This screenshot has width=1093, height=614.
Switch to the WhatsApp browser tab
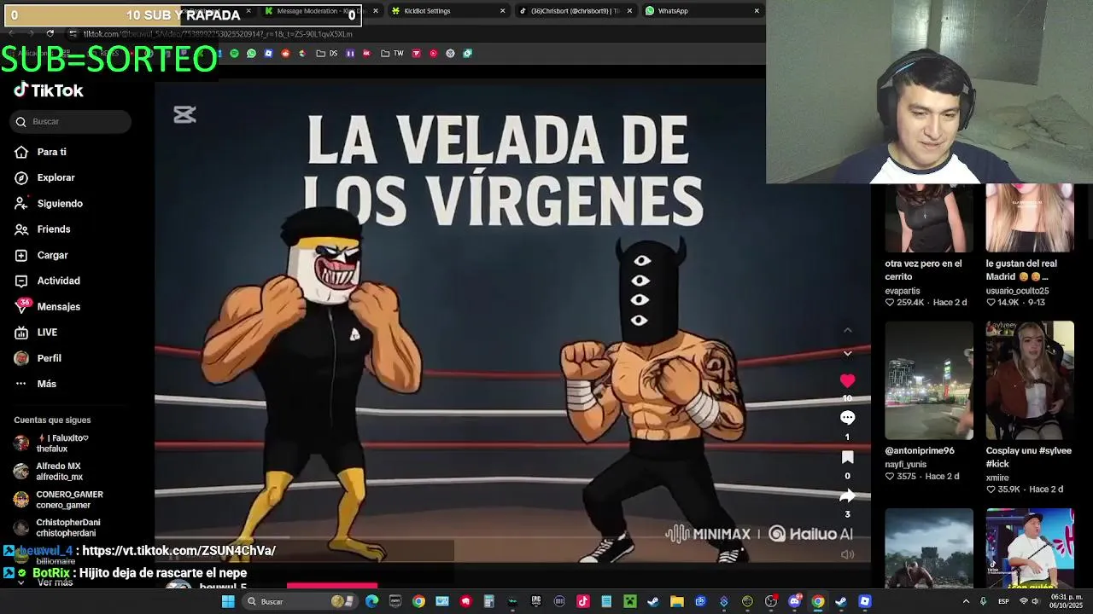pos(673,11)
